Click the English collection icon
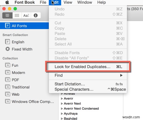The image size is (143, 120). point(7,42)
